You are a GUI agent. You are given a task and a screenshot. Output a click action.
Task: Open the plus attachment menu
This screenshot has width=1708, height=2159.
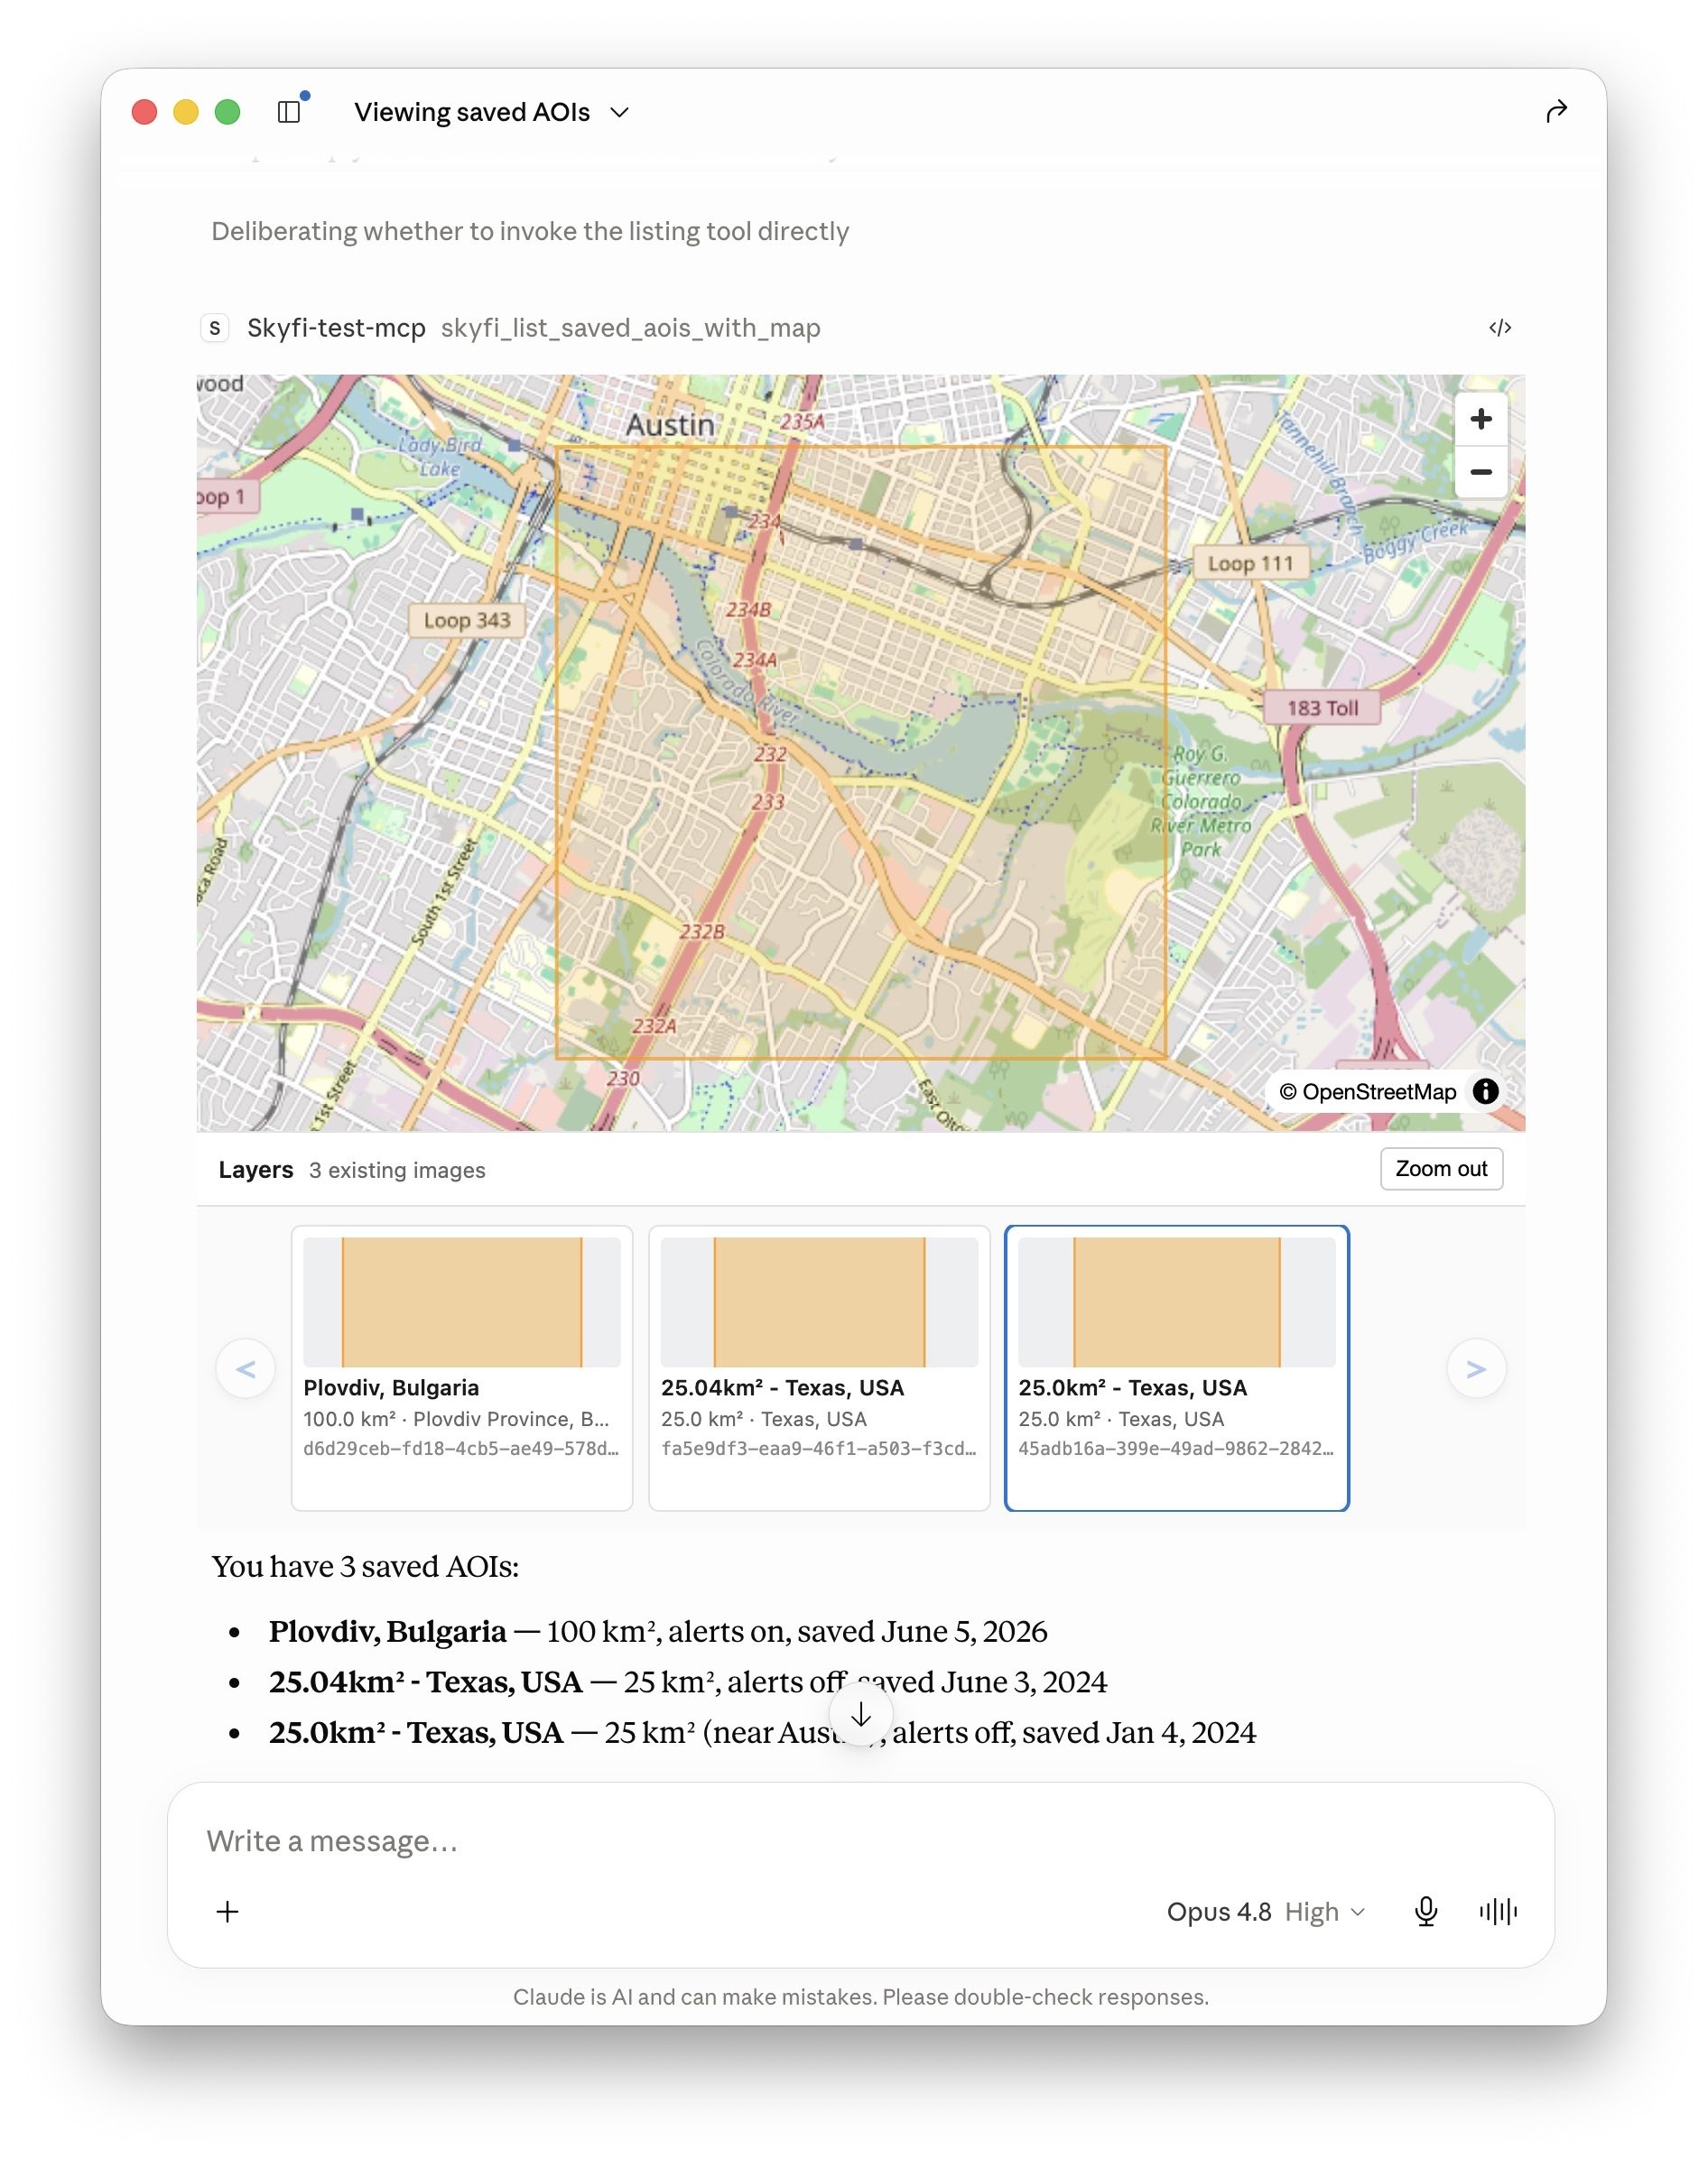pyautogui.click(x=228, y=1911)
